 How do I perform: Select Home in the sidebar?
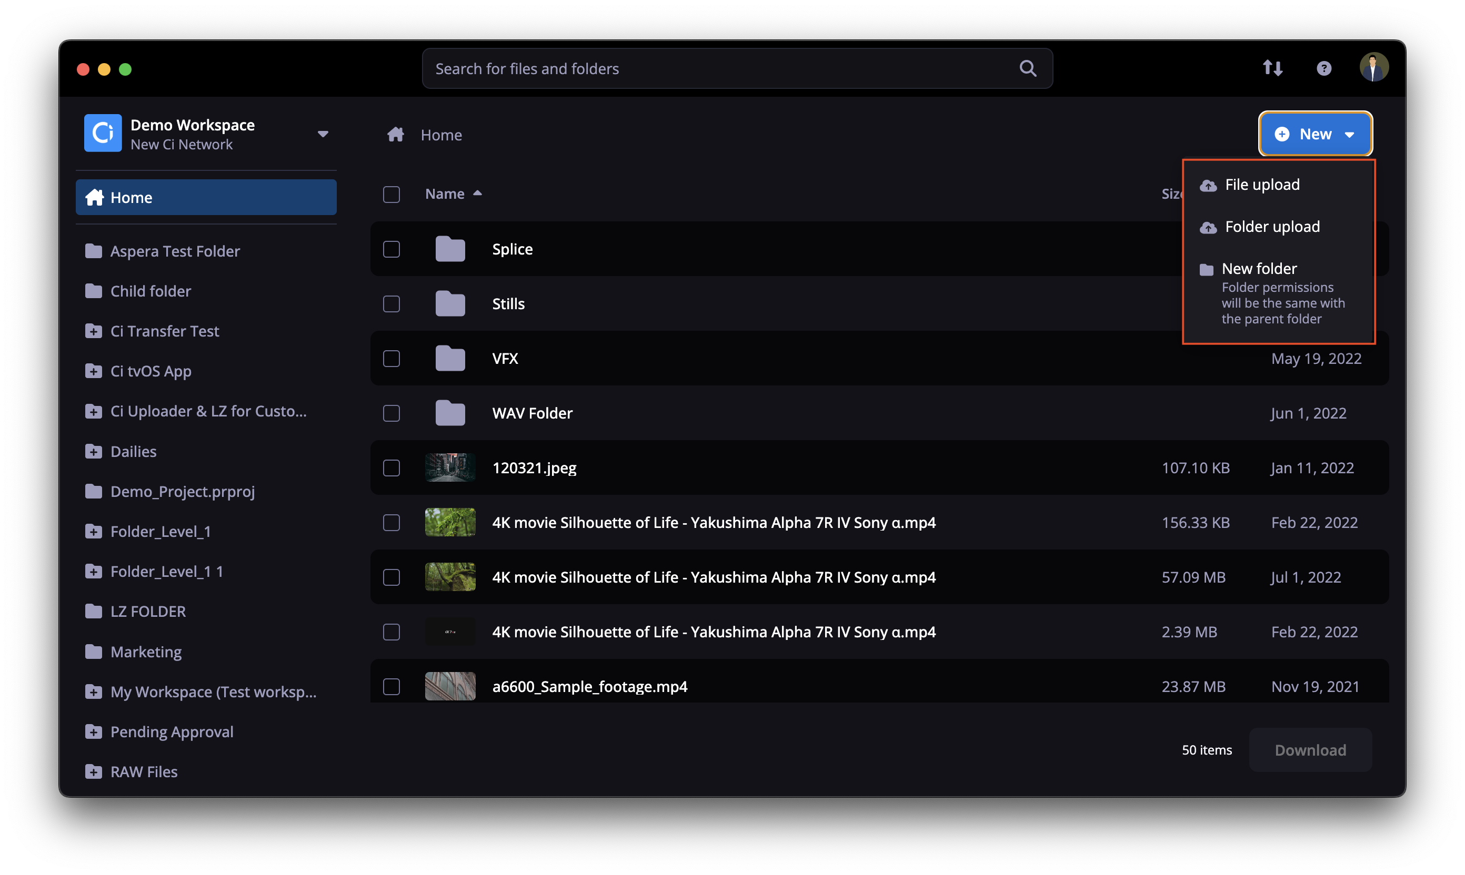(x=206, y=198)
